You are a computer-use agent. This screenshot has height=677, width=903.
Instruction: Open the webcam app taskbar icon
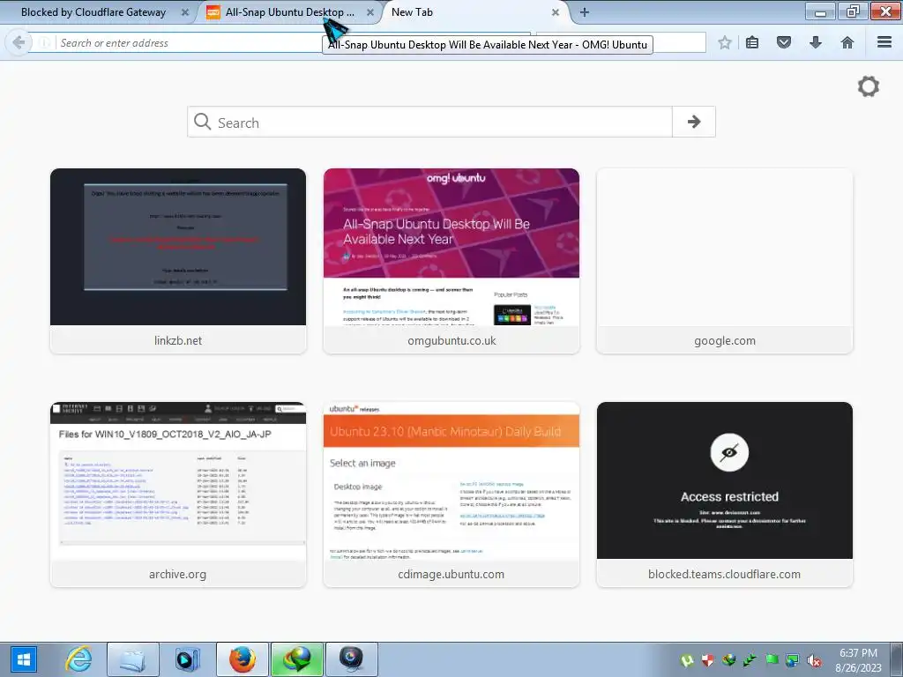pos(352,659)
